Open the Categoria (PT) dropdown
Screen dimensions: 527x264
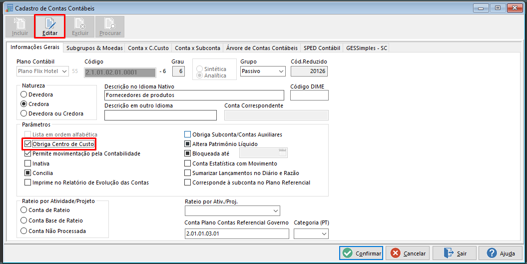[311, 233]
